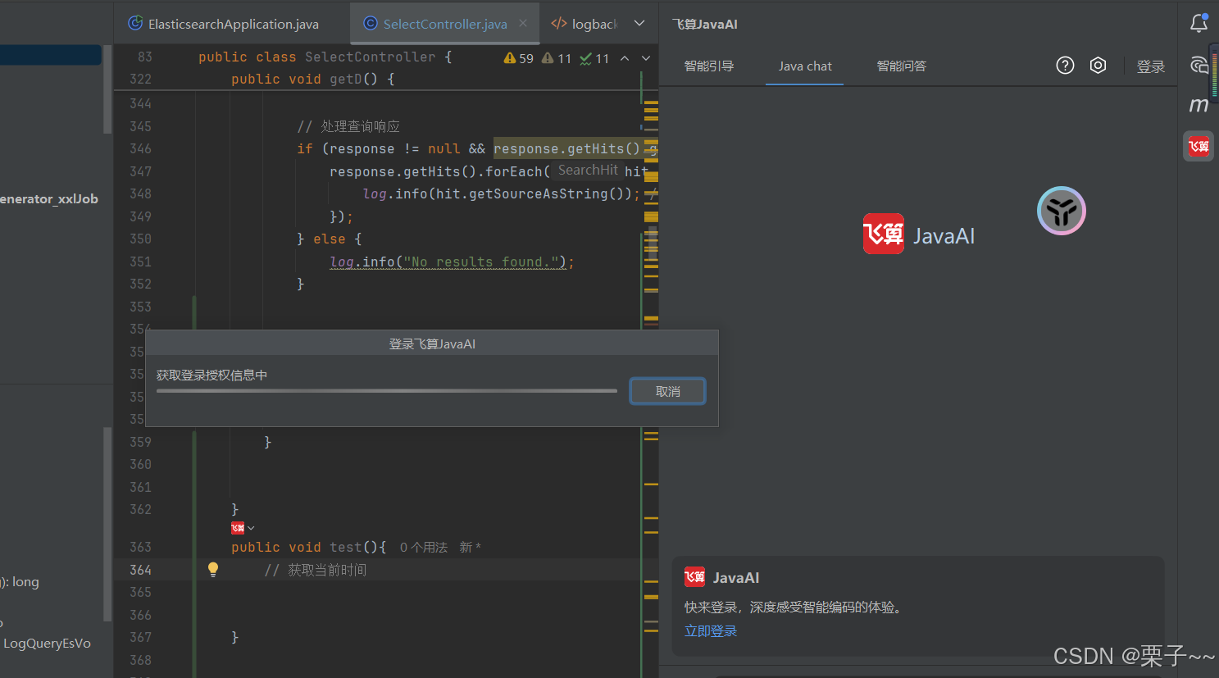Open JavaAI settings hexagon icon

[1098, 66]
